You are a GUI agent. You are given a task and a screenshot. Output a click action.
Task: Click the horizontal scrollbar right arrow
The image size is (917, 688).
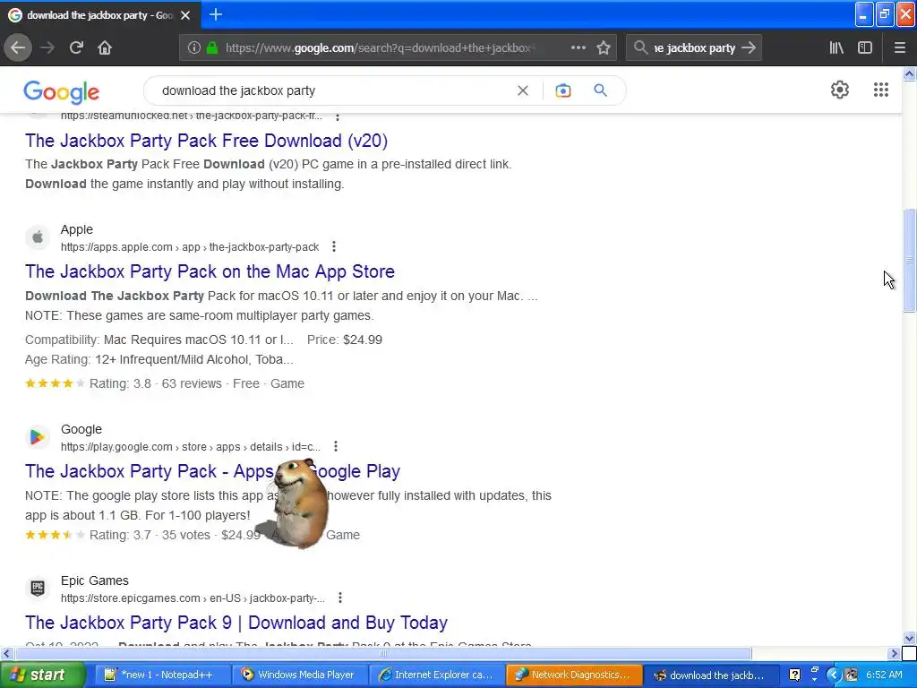click(x=894, y=653)
